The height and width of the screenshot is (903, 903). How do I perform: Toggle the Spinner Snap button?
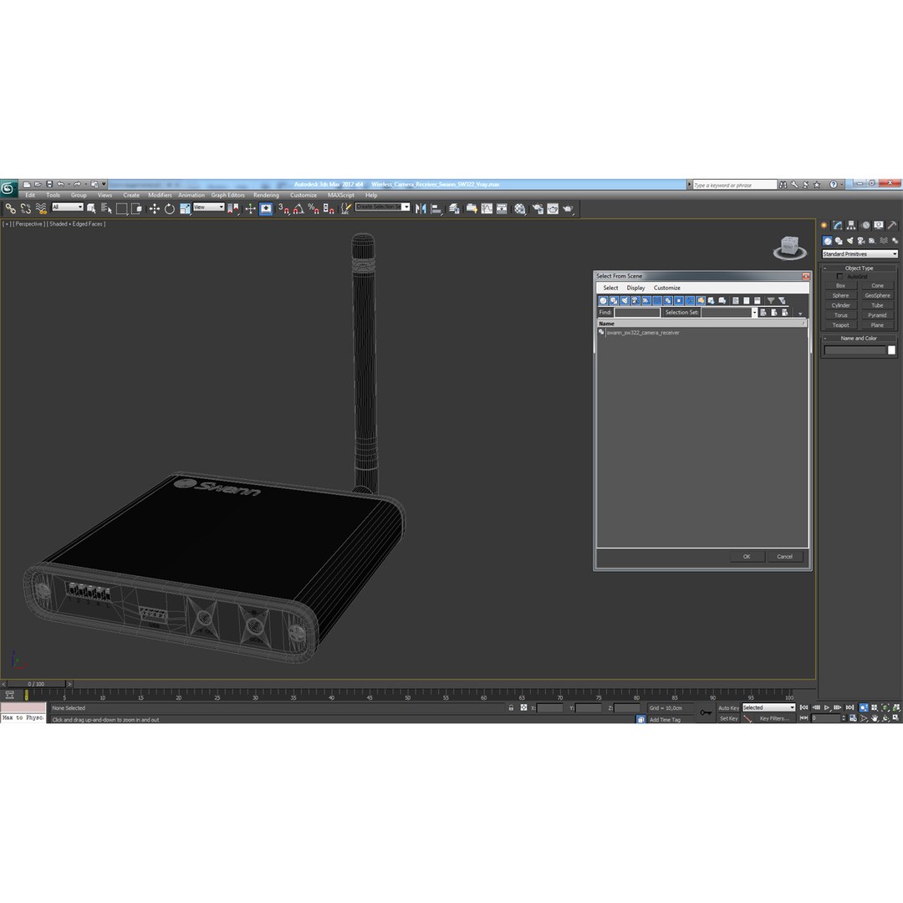[329, 208]
